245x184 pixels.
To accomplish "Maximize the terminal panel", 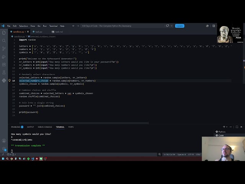I will pos(237,127).
